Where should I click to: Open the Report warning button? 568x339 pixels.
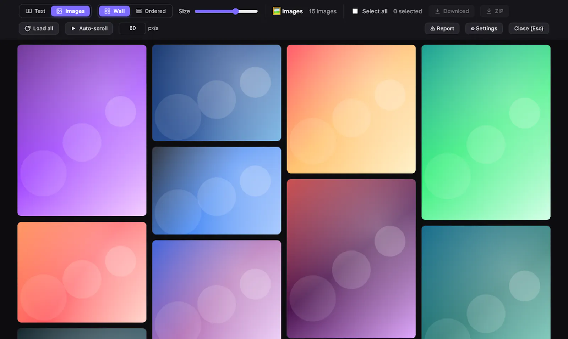click(442, 28)
